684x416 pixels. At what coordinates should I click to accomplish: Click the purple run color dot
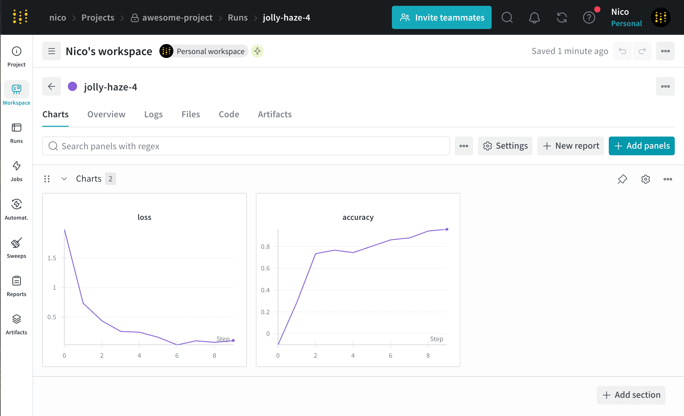pos(73,86)
